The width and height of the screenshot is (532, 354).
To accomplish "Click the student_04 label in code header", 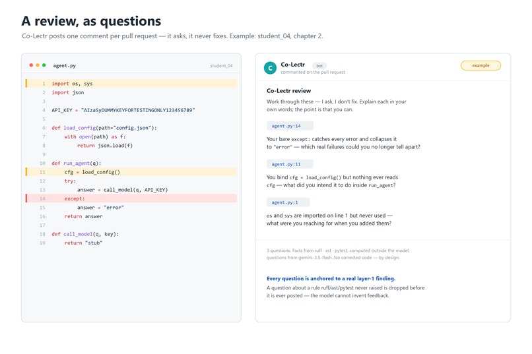I will tap(221, 66).
